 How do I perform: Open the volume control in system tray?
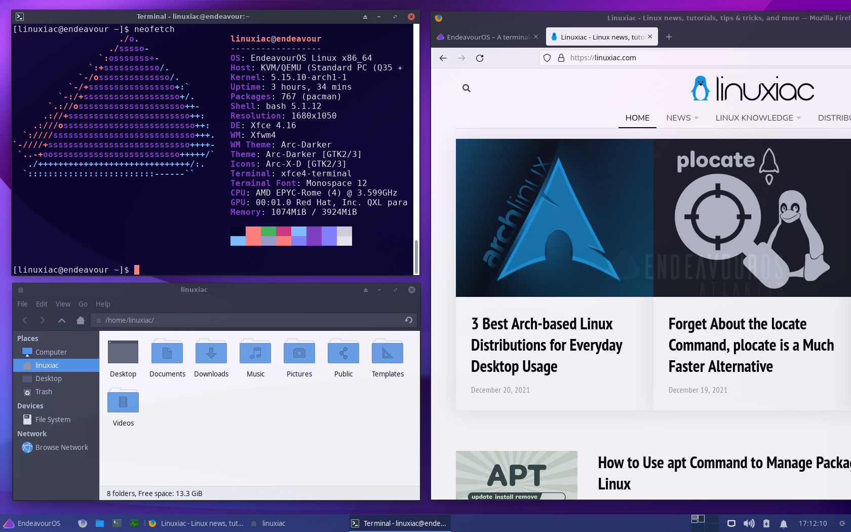pyautogui.click(x=749, y=523)
